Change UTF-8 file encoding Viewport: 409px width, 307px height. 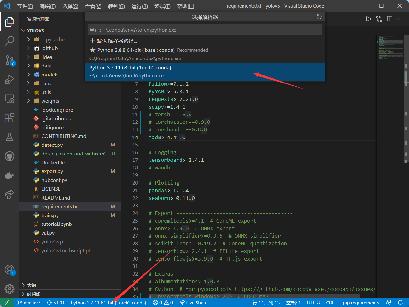[313, 303]
